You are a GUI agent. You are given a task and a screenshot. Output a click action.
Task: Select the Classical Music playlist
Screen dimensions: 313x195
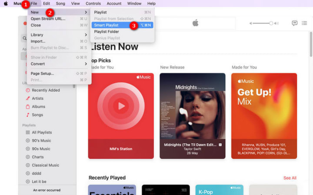point(46,165)
